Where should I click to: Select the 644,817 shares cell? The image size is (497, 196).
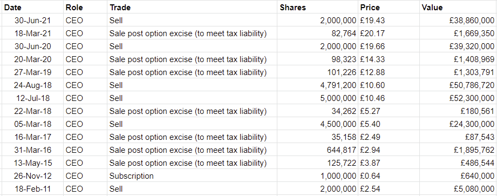coord(318,150)
